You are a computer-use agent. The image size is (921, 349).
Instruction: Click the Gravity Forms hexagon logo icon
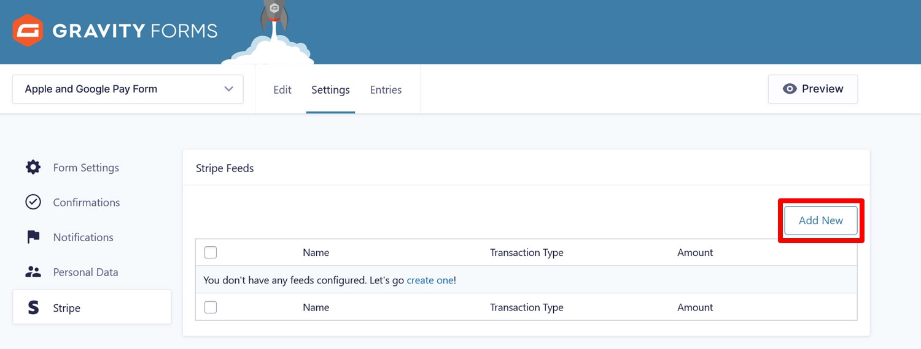28,31
